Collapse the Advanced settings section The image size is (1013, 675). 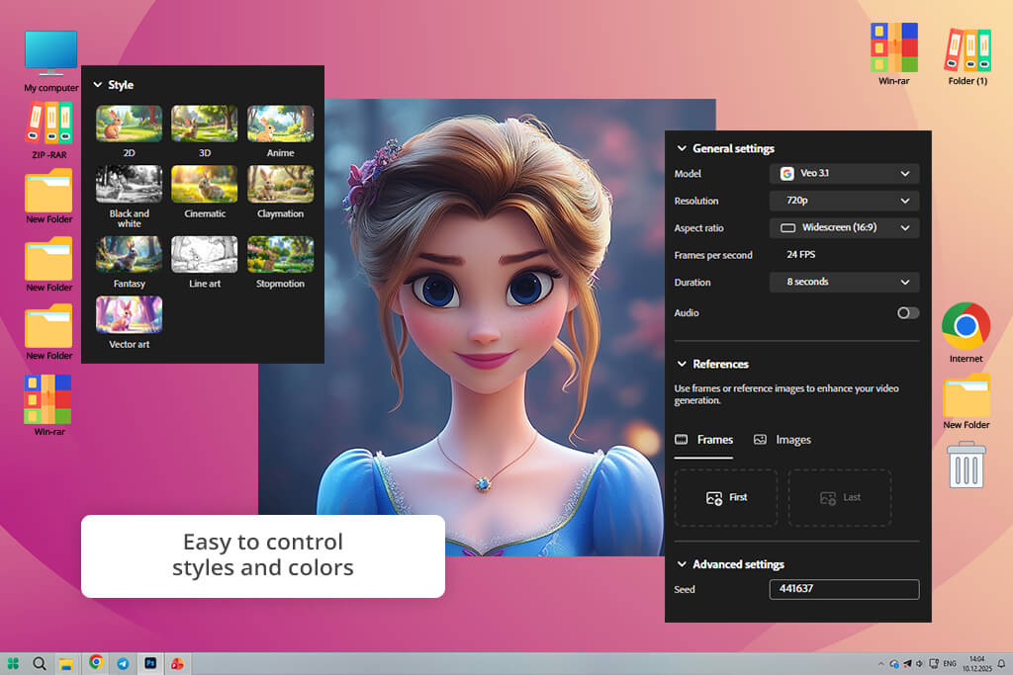tap(682, 564)
